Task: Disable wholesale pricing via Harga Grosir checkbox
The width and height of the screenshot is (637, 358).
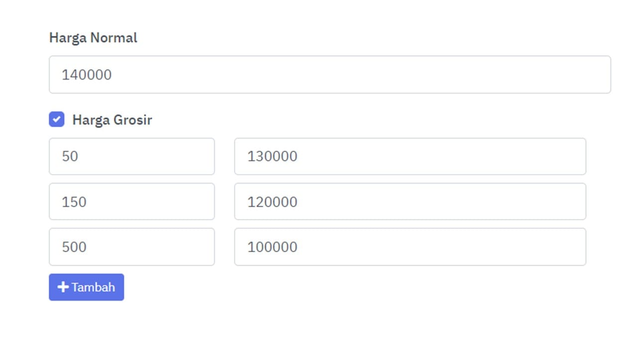Action: 57,119
